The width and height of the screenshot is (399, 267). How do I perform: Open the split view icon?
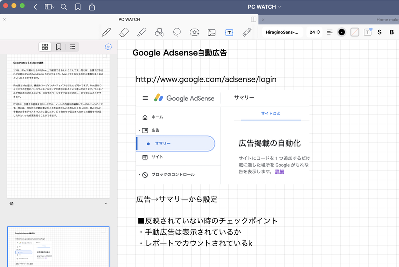pos(253,19)
